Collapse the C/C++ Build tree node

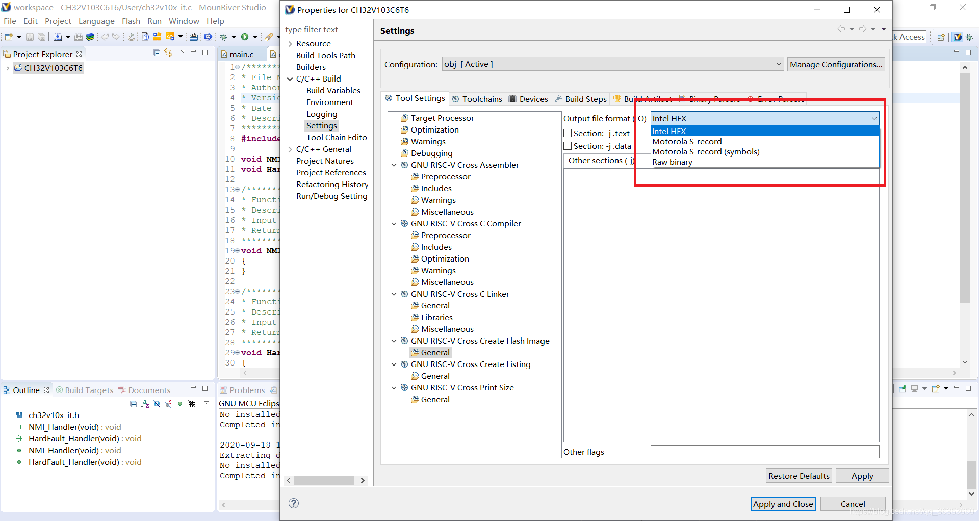[290, 79]
